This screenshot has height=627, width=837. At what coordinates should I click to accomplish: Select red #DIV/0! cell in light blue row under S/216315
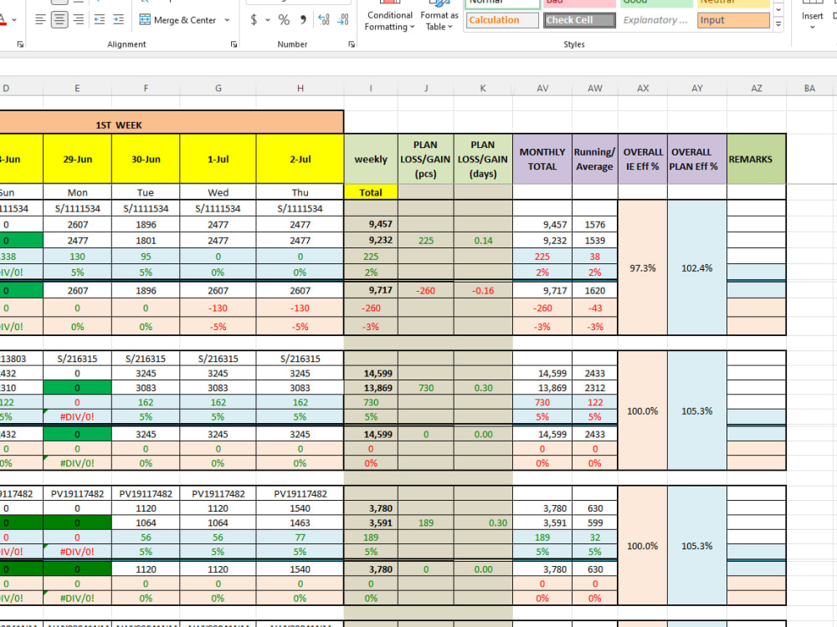[77, 417]
